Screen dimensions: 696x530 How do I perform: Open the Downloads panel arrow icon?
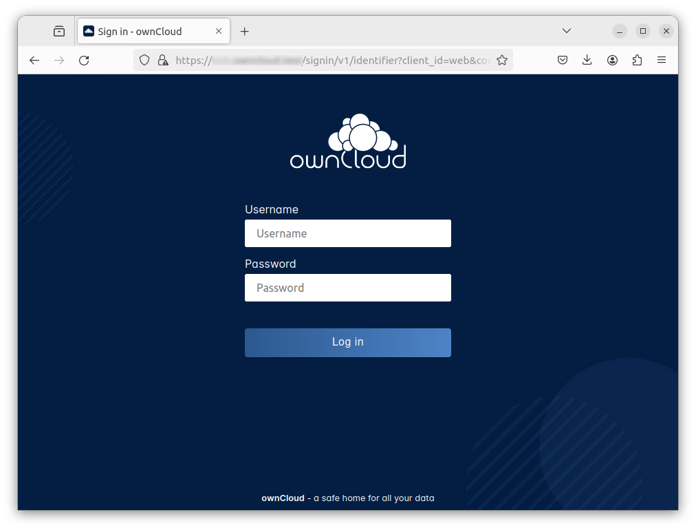[x=587, y=60]
